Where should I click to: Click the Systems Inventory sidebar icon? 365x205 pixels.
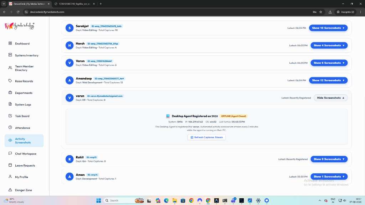coord(10,55)
